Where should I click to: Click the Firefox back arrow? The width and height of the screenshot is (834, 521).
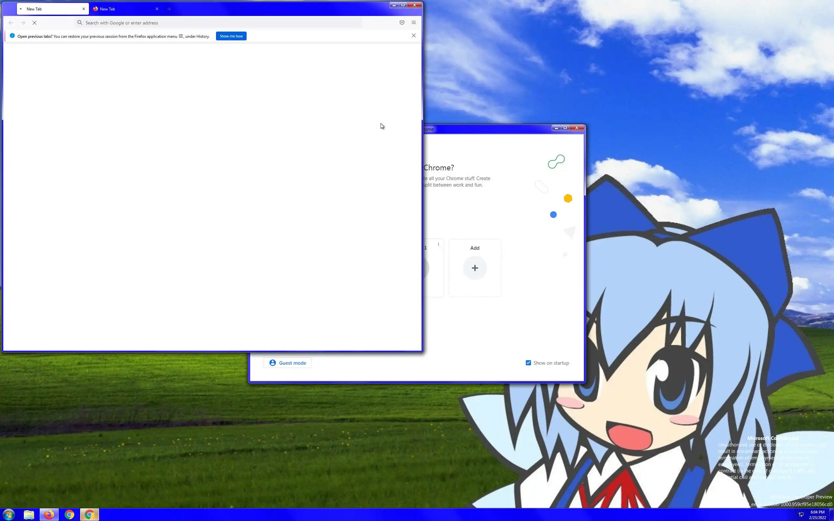coord(11,23)
